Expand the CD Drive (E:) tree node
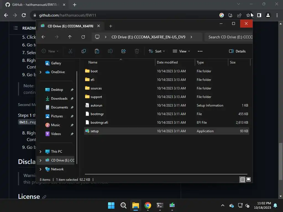The width and height of the screenshot is (283, 212). click(x=40, y=160)
